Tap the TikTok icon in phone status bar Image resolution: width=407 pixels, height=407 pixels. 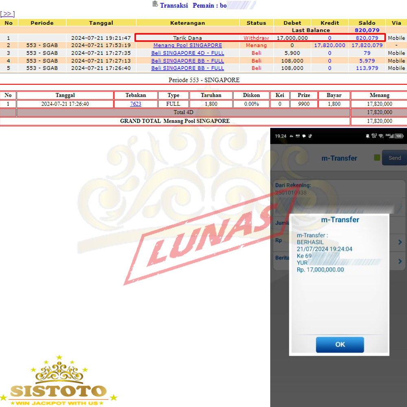point(309,136)
